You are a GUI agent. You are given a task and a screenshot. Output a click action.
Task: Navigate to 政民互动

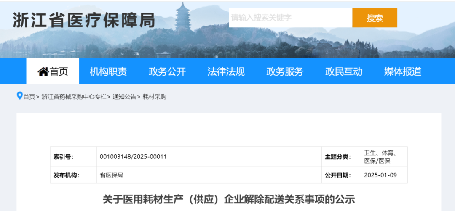pyautogui.click(x=344, y=71)
